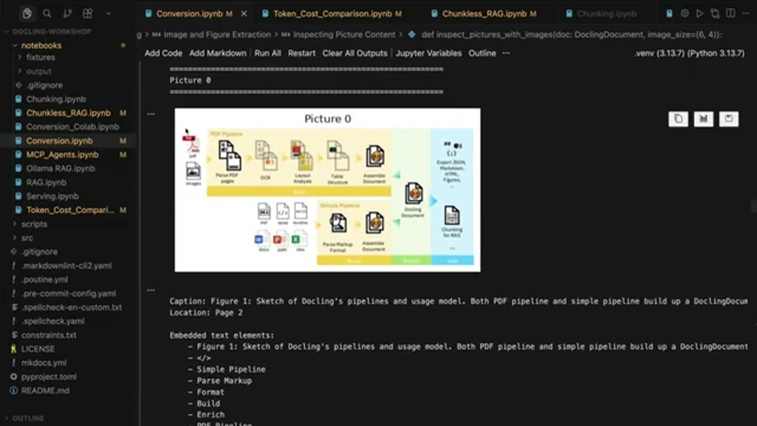757x426 pixels.
Task: Click Add Markdown in the notebook toolbar
Action: (218, 53)
